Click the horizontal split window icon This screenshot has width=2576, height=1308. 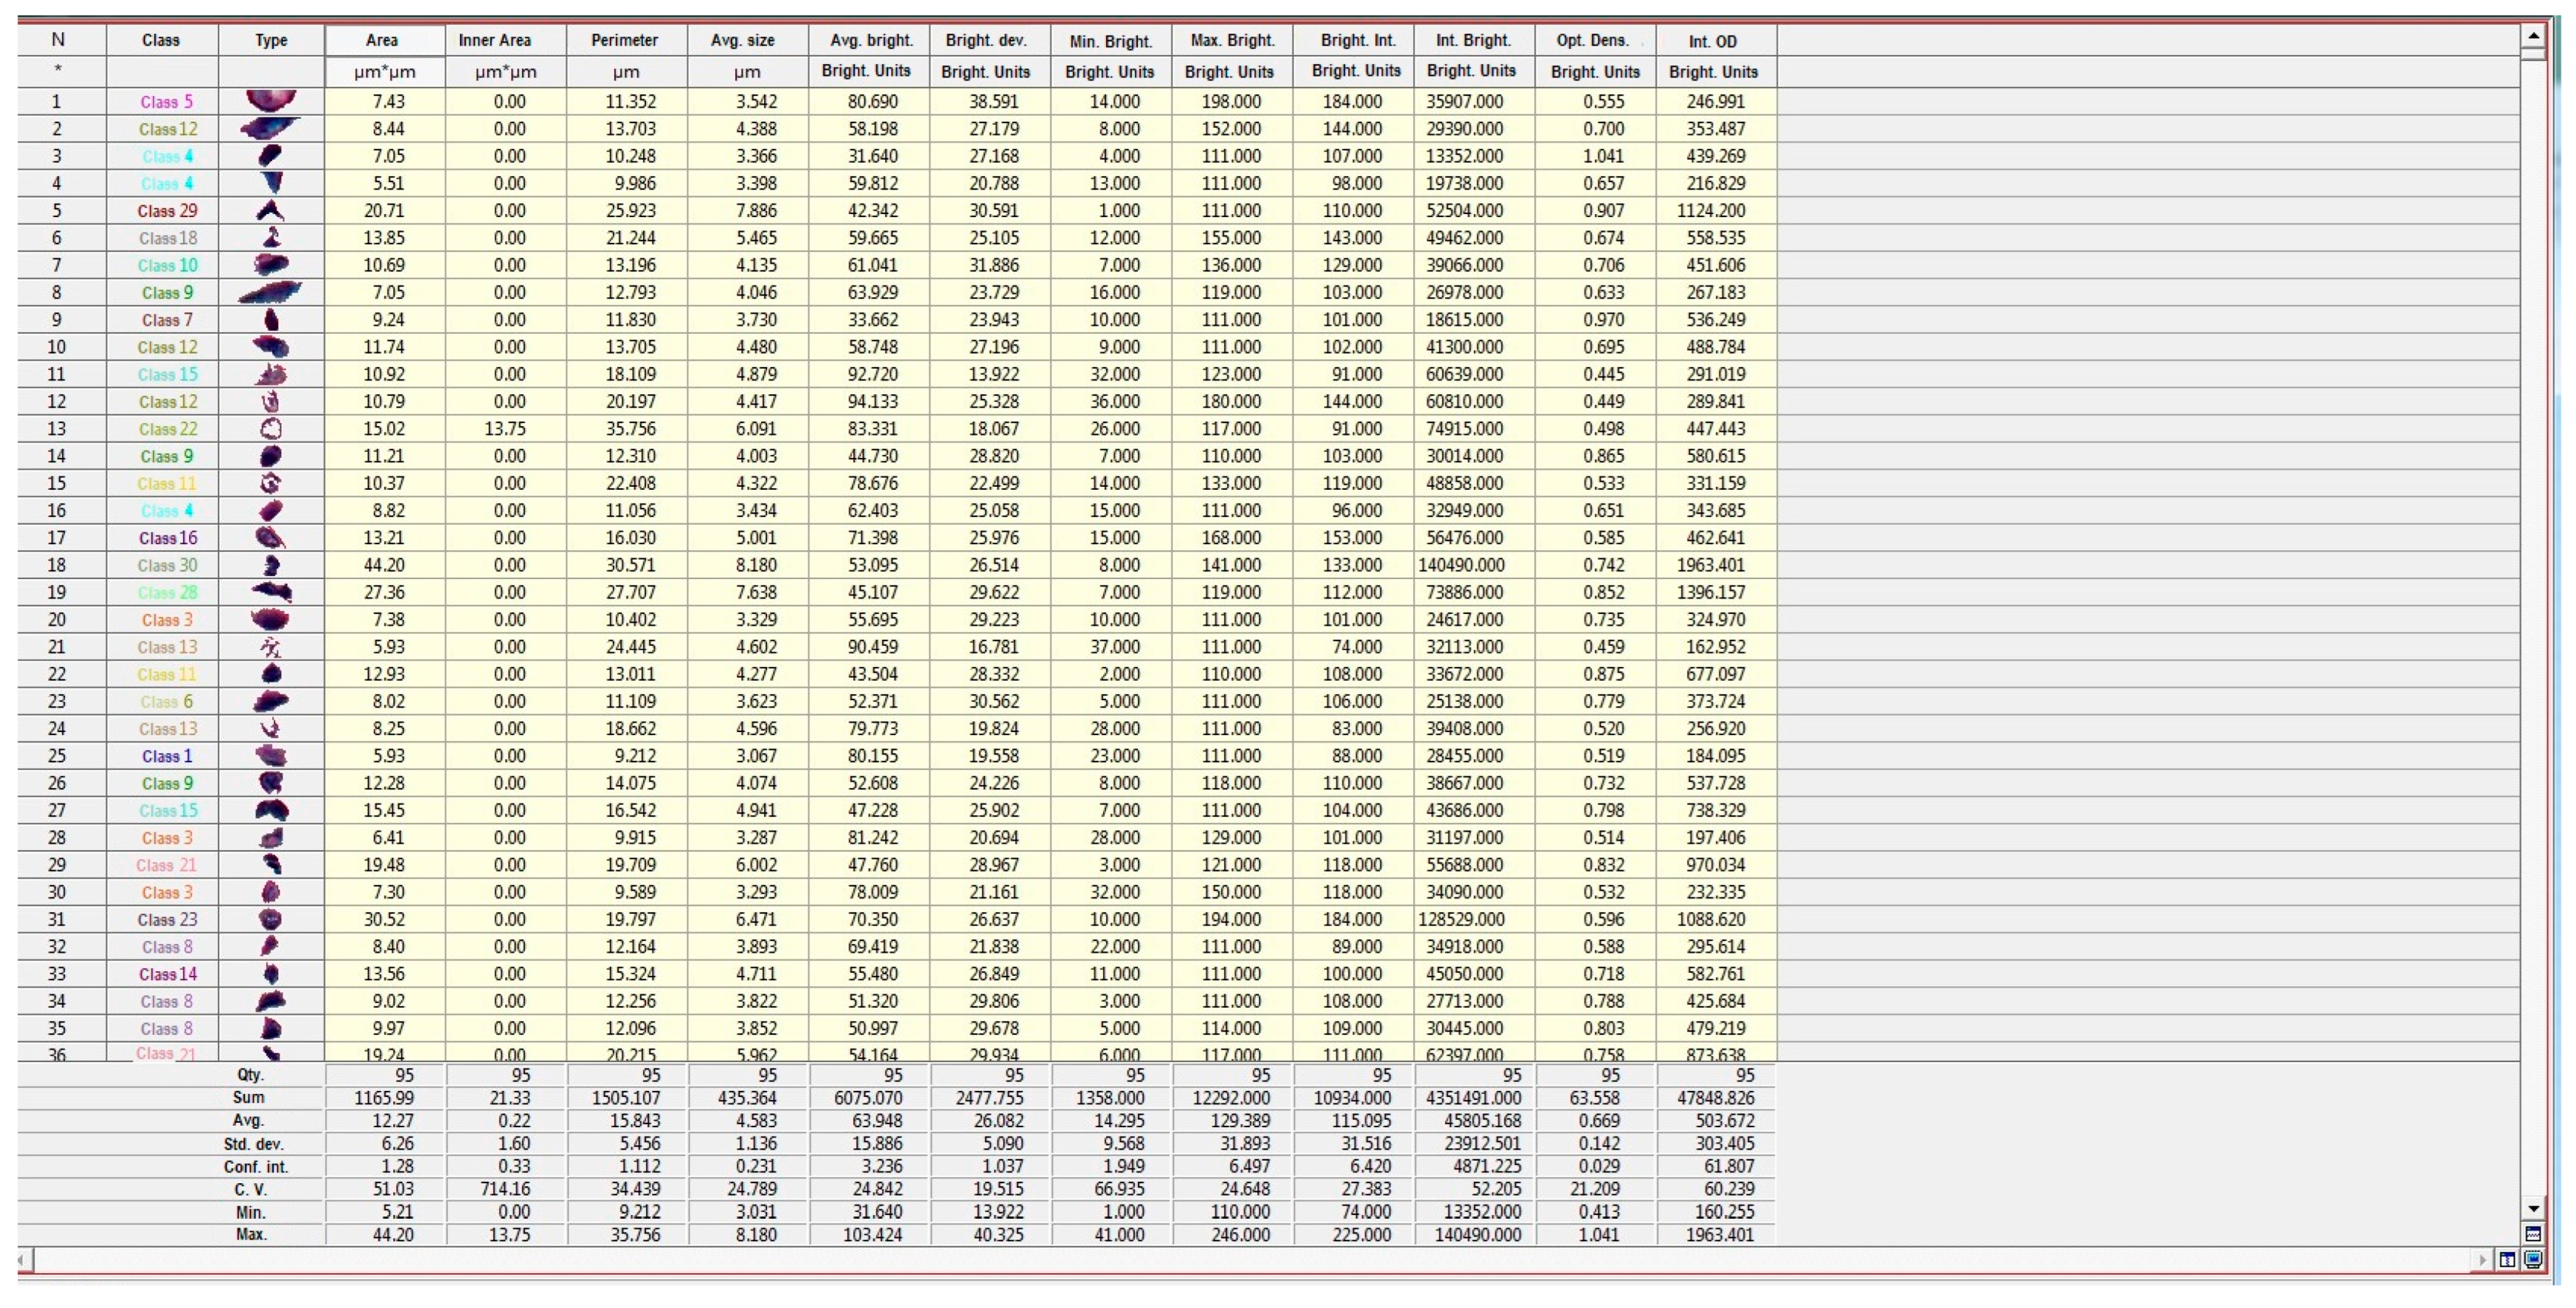[2532, 1233]
